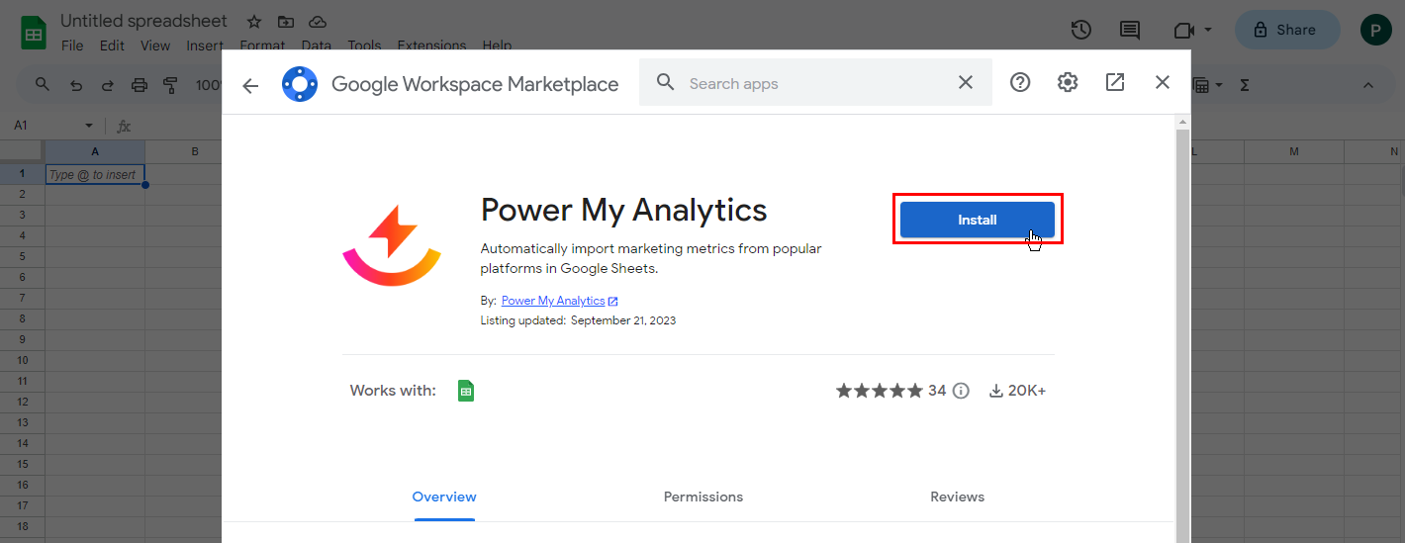This screenshot has height=543, width=1405.
Task: Click the Marketplace back arrow
Action: tap(250, 85)
